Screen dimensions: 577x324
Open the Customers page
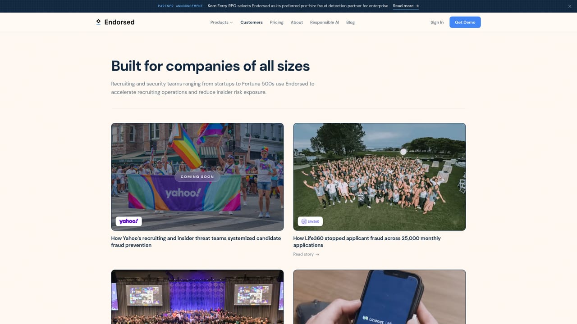click(252, 22)
